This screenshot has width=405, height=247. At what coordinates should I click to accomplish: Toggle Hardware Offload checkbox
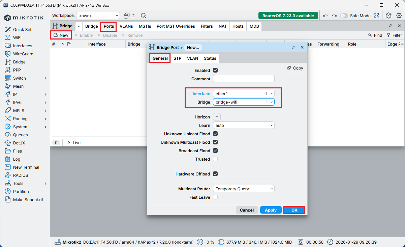[x=215, y=174]
